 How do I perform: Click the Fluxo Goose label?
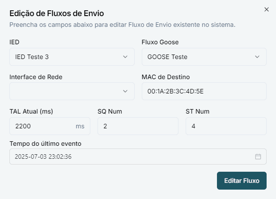click(x=160, y=42)
